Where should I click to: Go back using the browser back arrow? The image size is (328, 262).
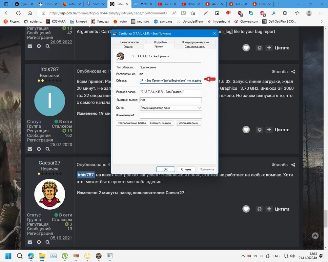pos(7,13)
